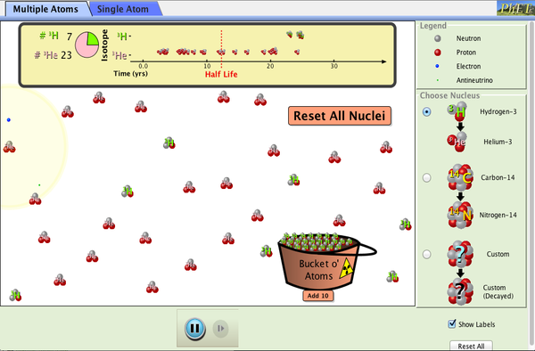Image resolution: width=535 pixels, height=351 pixels.
Task: Click the Neutron legend icon
Action: click(438, 38)
